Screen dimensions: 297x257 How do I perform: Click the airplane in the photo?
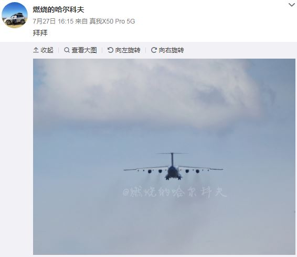[173, 166]
